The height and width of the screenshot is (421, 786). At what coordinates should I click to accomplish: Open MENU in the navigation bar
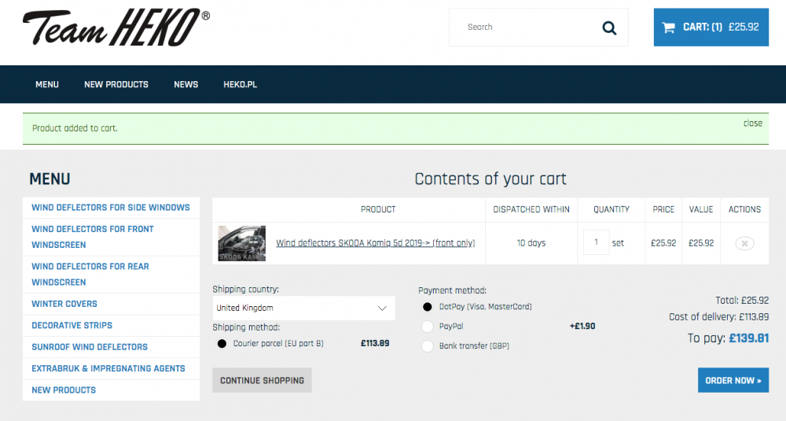coord(47,84)
